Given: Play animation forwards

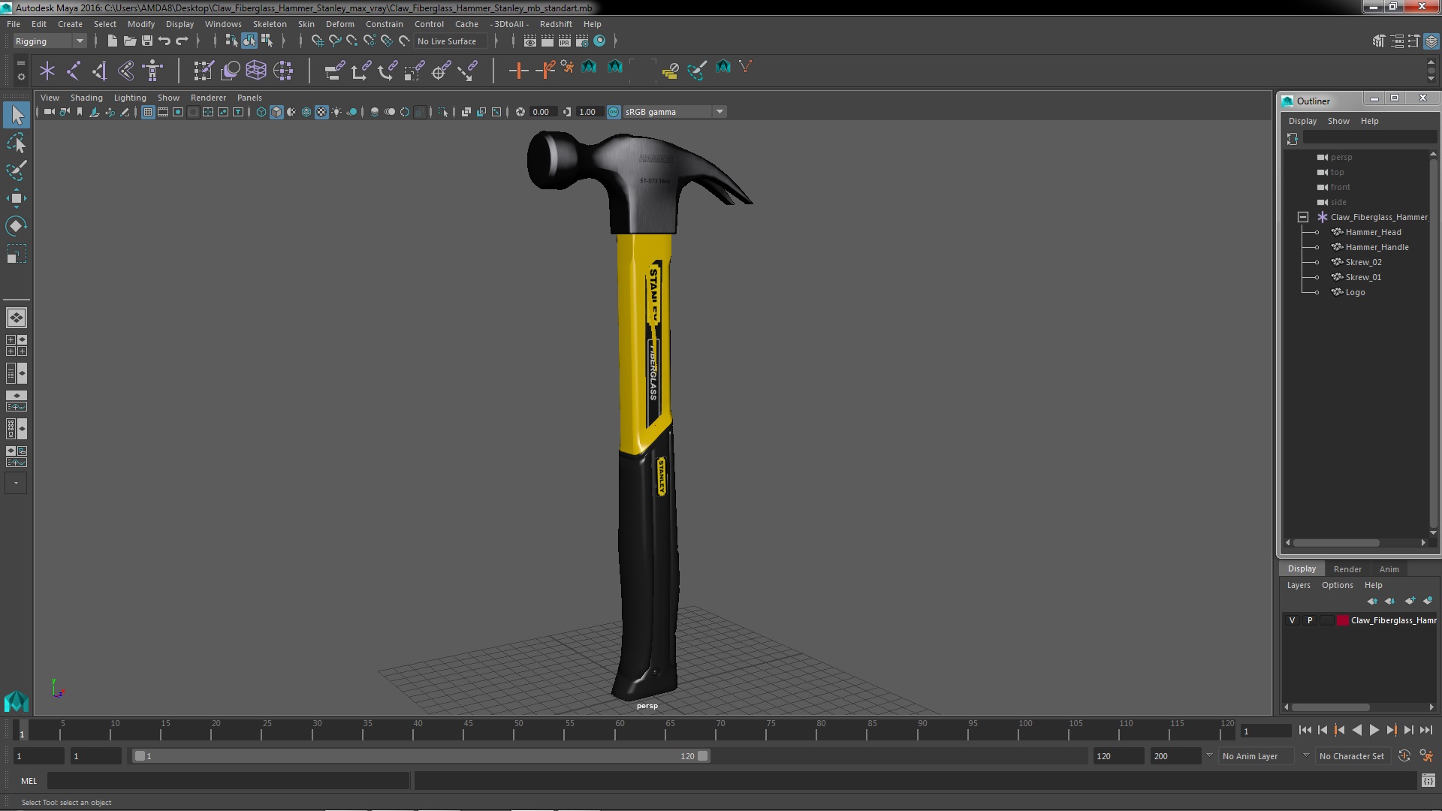Looking at the screenshot, I should pyautogui.click(x=1374, y=730).
